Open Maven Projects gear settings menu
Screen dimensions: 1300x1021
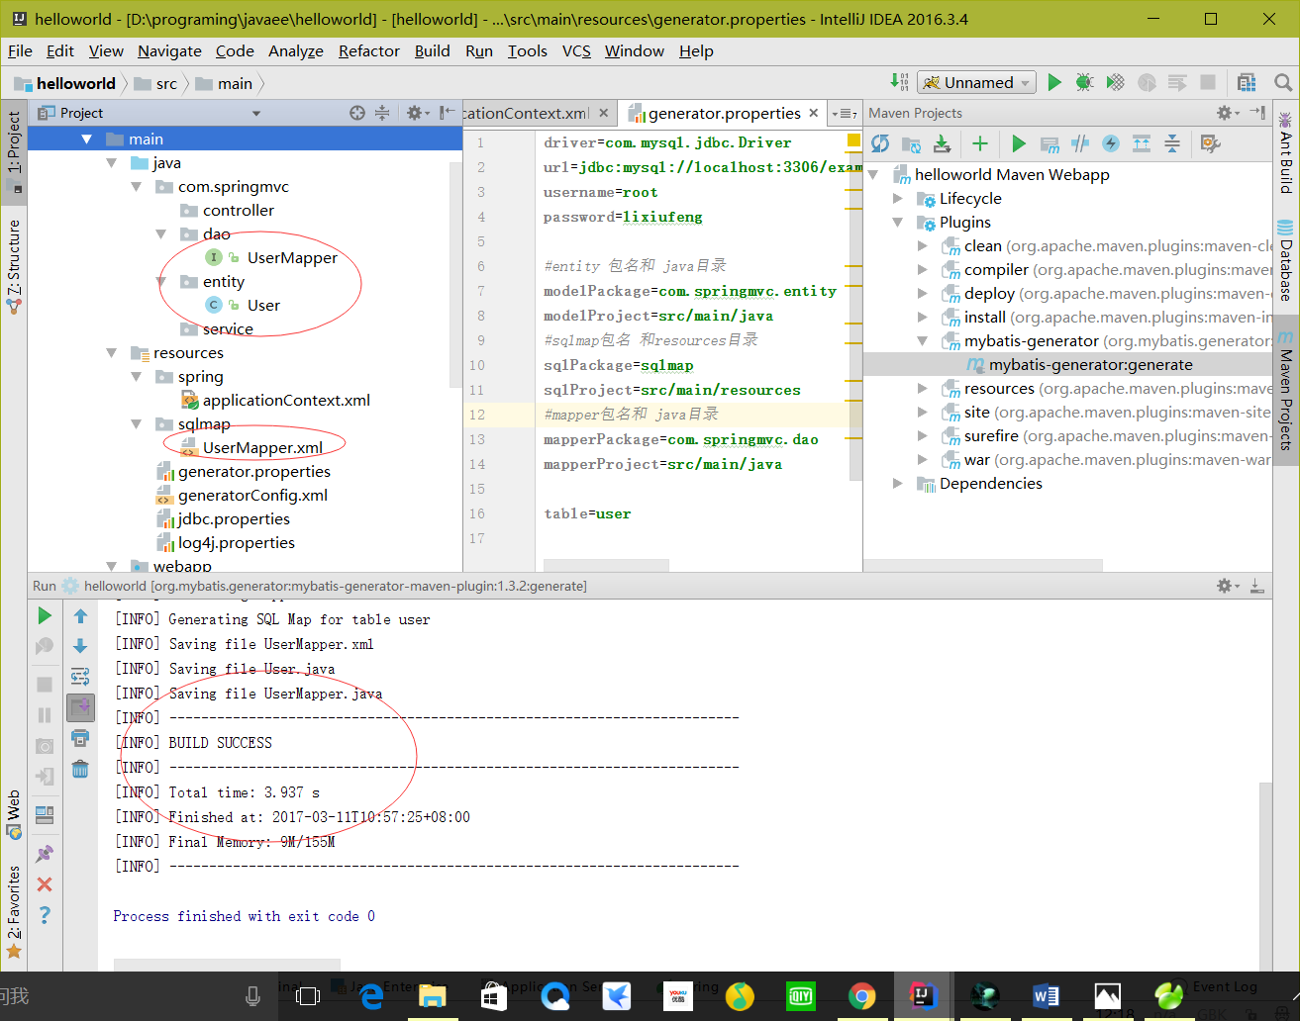1228,113
